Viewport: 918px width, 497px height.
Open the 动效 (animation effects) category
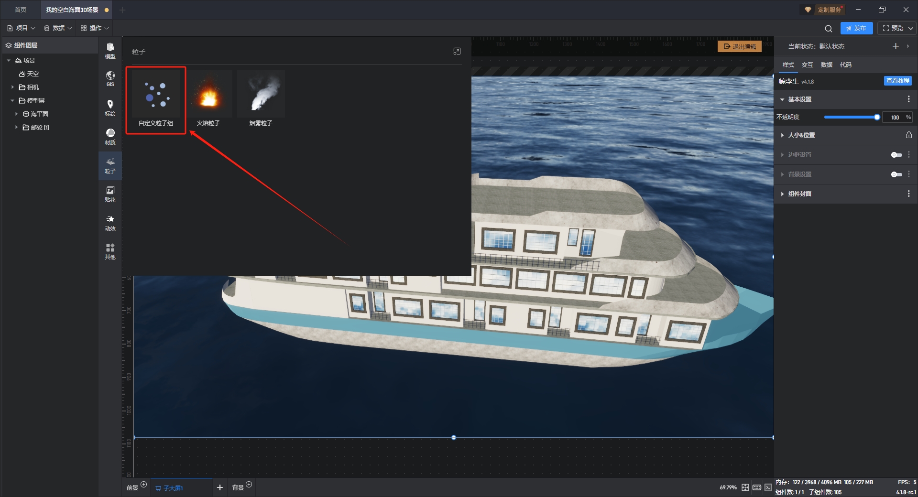pyautogui.click(x=110, y=222)
